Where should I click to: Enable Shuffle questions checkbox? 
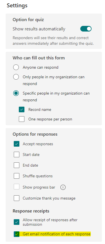(x=17, y=176)
